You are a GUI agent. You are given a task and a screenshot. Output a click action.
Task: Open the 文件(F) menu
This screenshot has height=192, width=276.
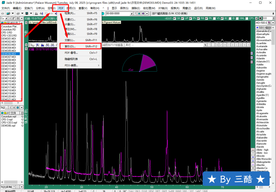pos(6,8)
